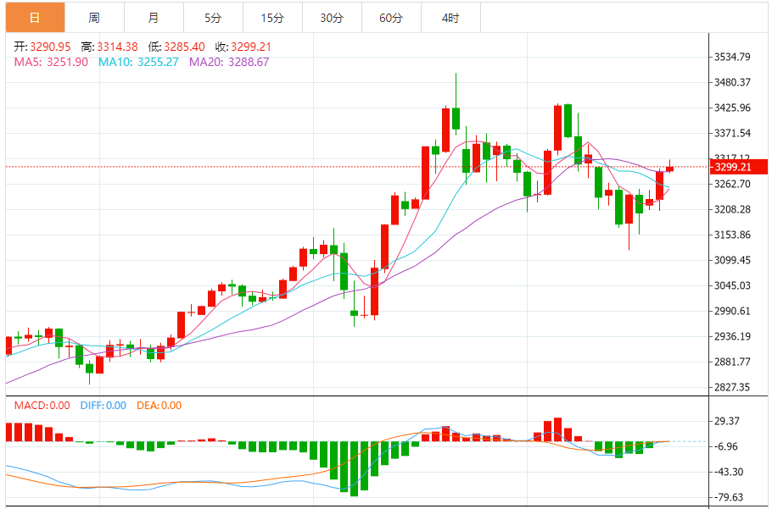This screenshot has height=509, width=772.
Task: Click the 2827.35 price axis label
Action: 732,387
